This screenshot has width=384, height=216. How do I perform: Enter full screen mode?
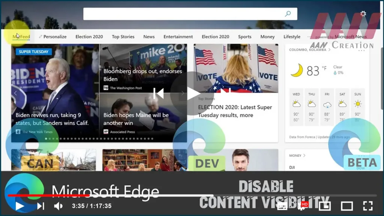click(x=368, y=205)
